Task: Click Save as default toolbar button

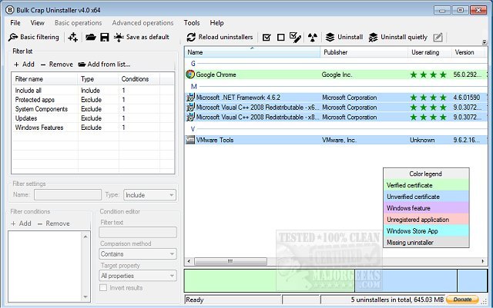Action: pyautogui.click(x=142, y=37)
